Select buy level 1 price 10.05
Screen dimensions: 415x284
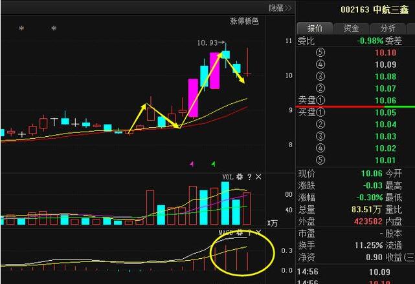click(x=385, y=112)
